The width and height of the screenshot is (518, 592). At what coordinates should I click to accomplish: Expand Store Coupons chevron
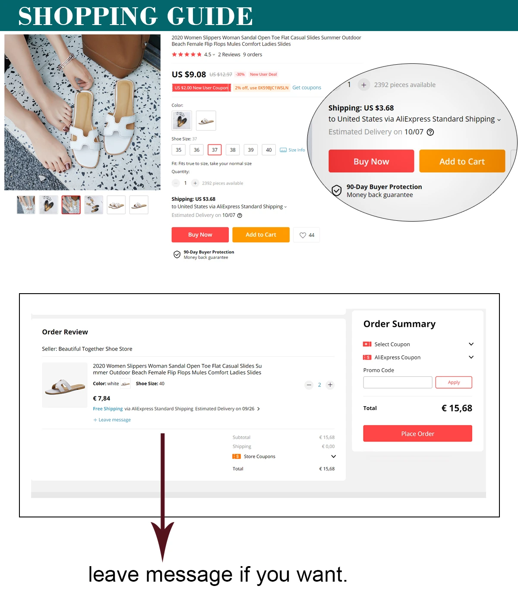coord(333,456)
